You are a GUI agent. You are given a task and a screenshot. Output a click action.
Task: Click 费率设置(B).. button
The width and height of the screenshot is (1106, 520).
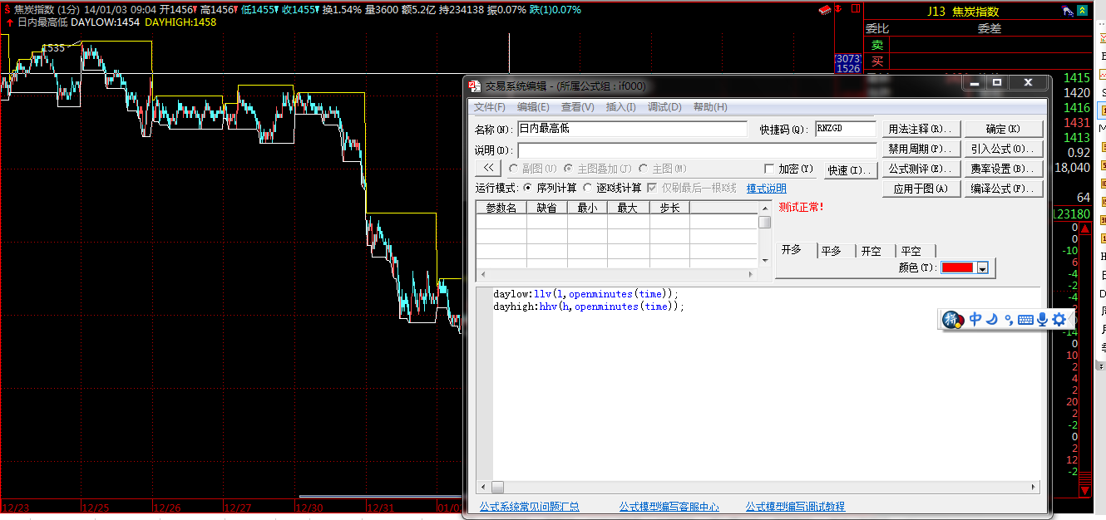click(1004, 169)
